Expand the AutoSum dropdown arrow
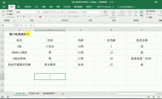The height and width of the screenshot is (99, 162). [x=157, y=11]
